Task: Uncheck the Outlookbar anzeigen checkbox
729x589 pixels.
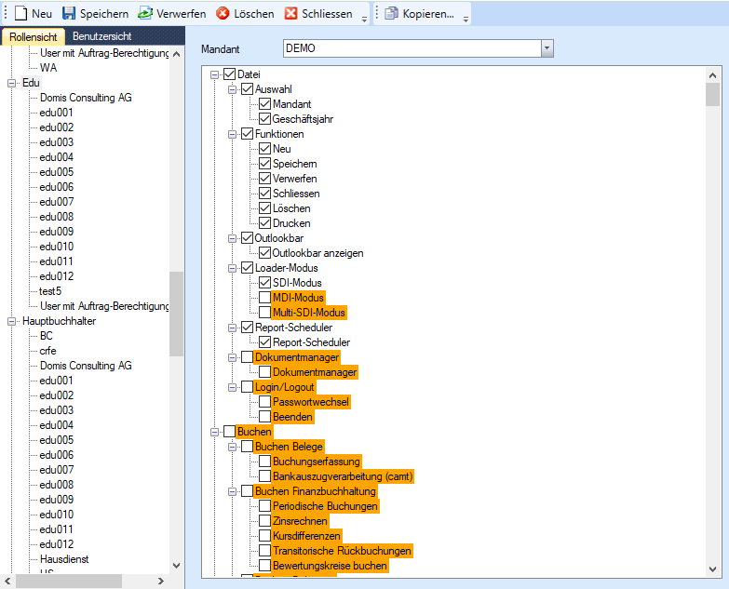Action: tap(265, 253)
